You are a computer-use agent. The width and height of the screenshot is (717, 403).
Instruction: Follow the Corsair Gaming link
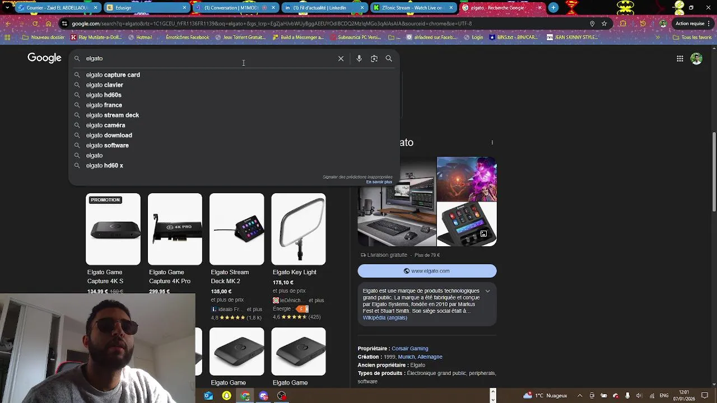409,348
